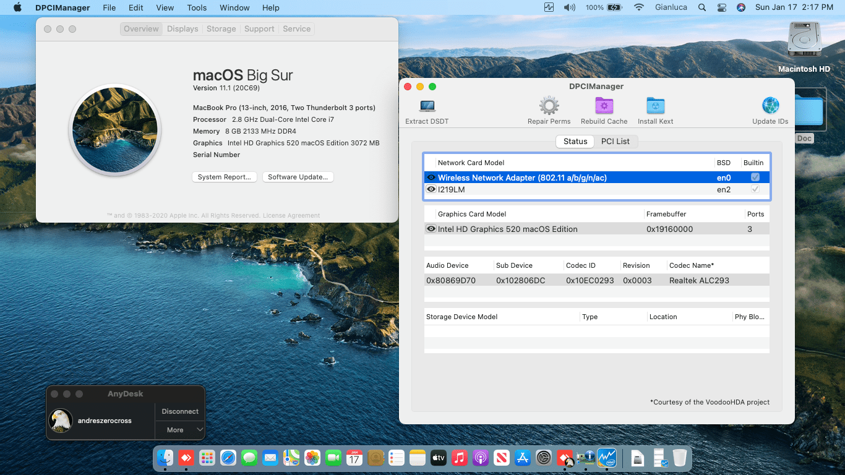Viewport: 845px width, 475px height.
Task: Click the eye icon beside Wireless Network Adapter
Action: (431, 178)
